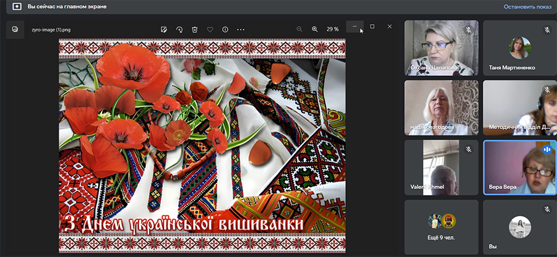Delete the image with the trash icon
Screen dimensions: 557x257
pyautogui.click(x=194, y=29)
